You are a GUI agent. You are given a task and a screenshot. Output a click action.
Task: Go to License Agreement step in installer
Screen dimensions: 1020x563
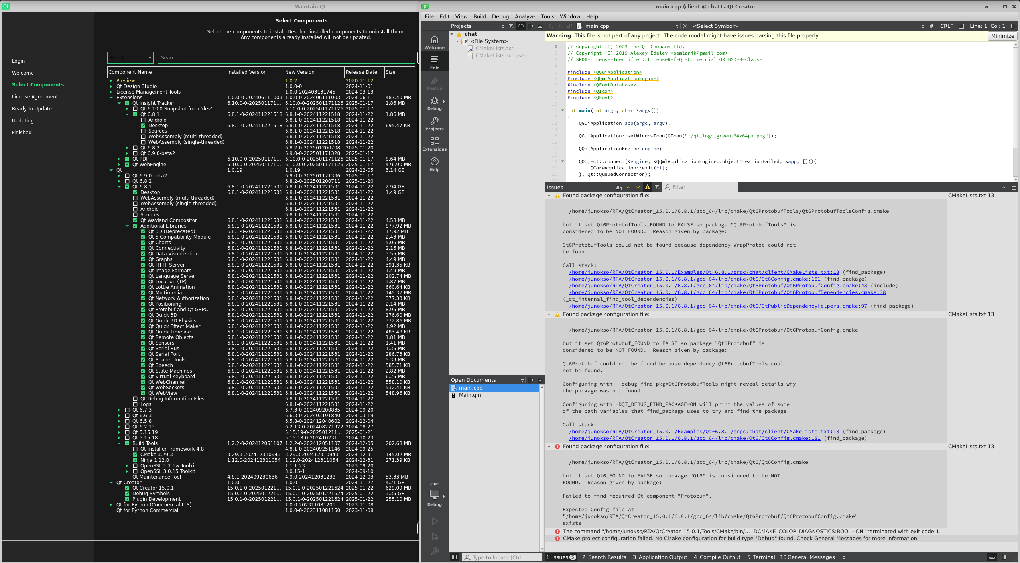pos(35,97)
